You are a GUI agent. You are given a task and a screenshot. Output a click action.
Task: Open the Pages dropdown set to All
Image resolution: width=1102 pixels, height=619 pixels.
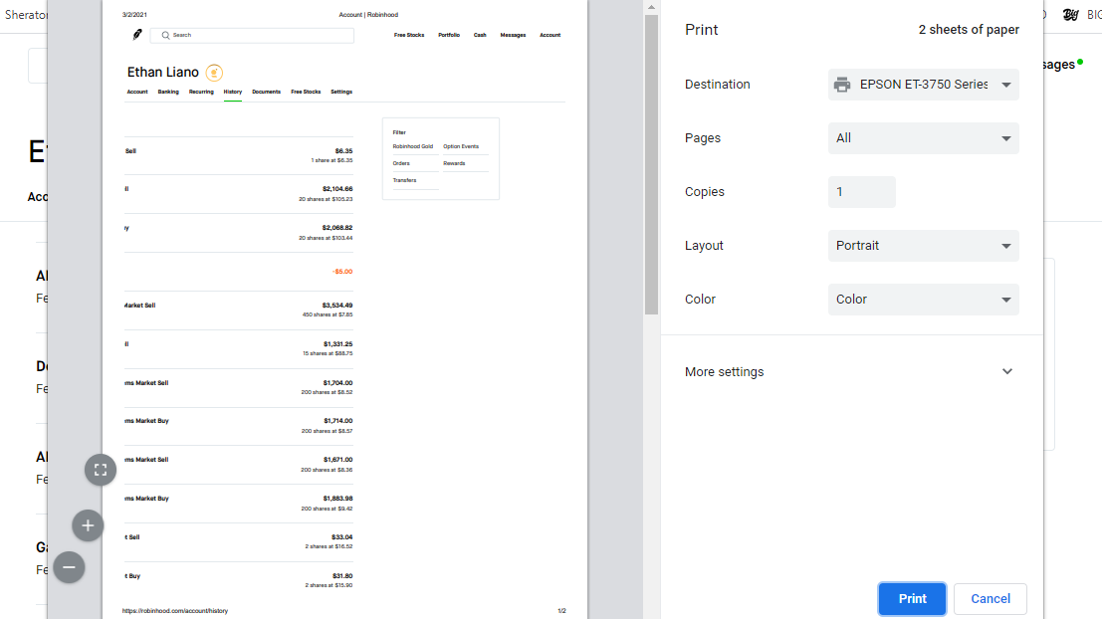click(x=924, y=138)
